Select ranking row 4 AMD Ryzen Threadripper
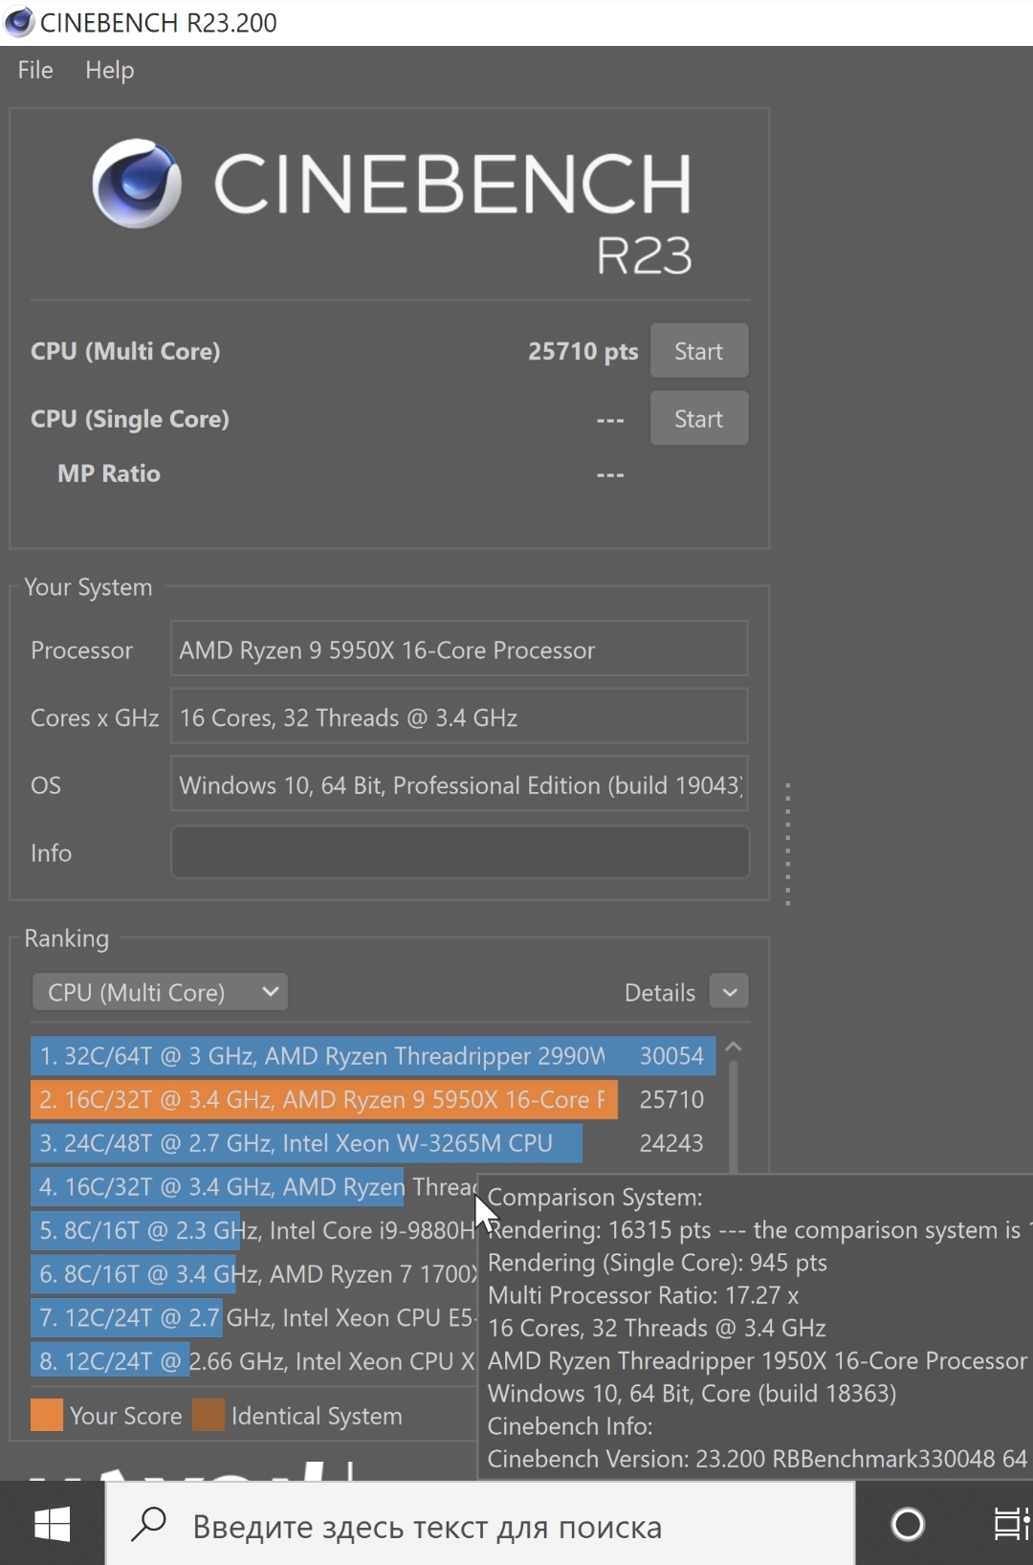The width and height of the screenshot is (1033, 1565). coord(253,1187)
